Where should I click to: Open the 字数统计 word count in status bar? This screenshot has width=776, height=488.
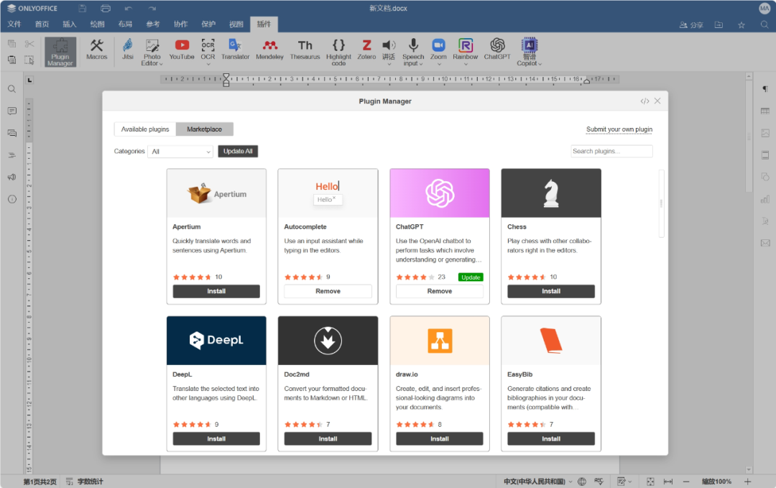[x=85, y=482]
